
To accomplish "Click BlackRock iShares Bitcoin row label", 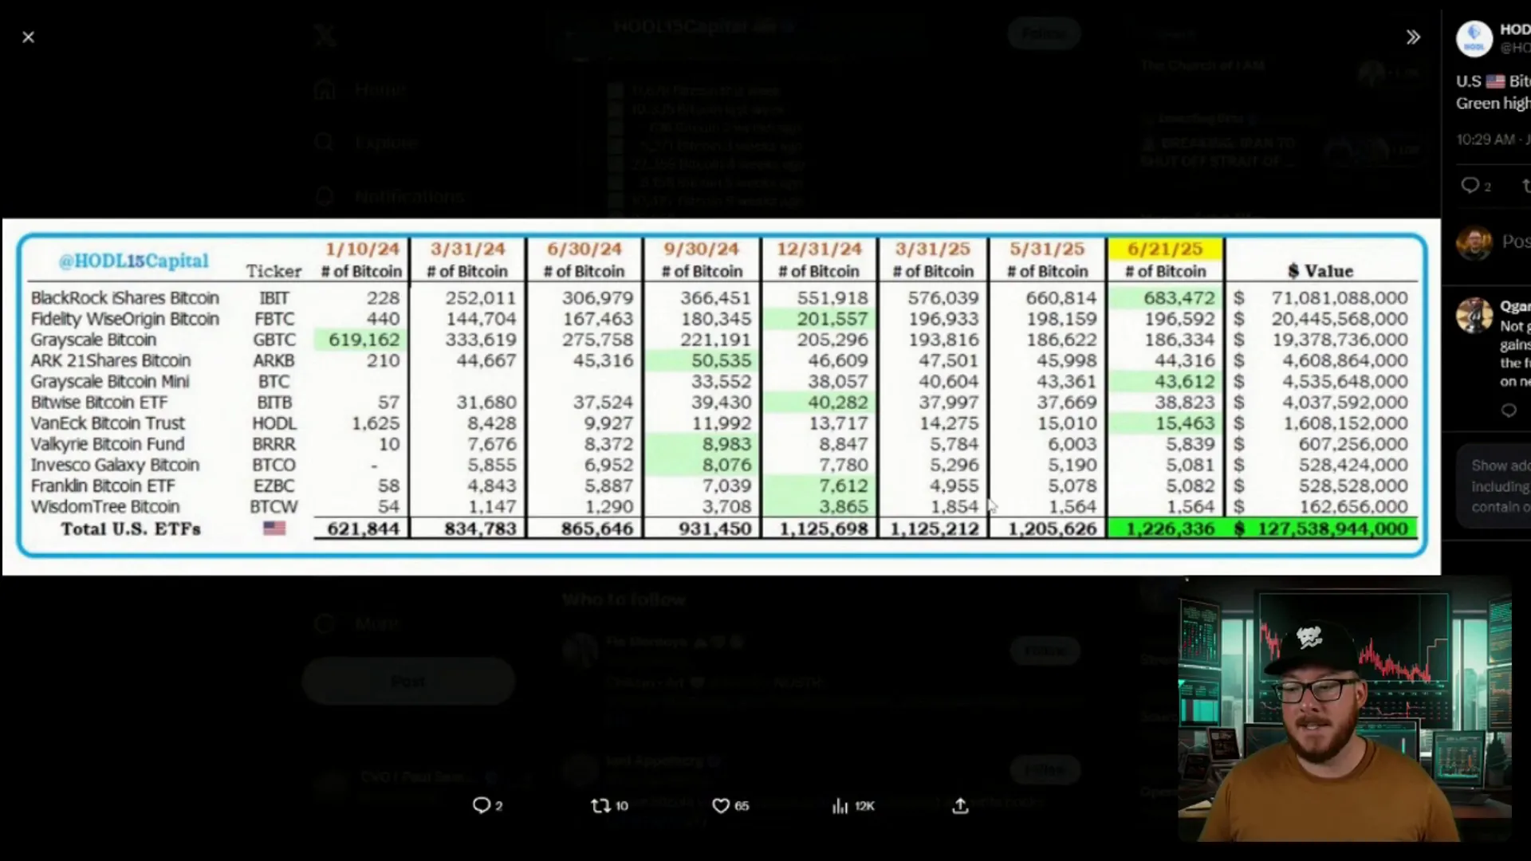I will point(125,298).
